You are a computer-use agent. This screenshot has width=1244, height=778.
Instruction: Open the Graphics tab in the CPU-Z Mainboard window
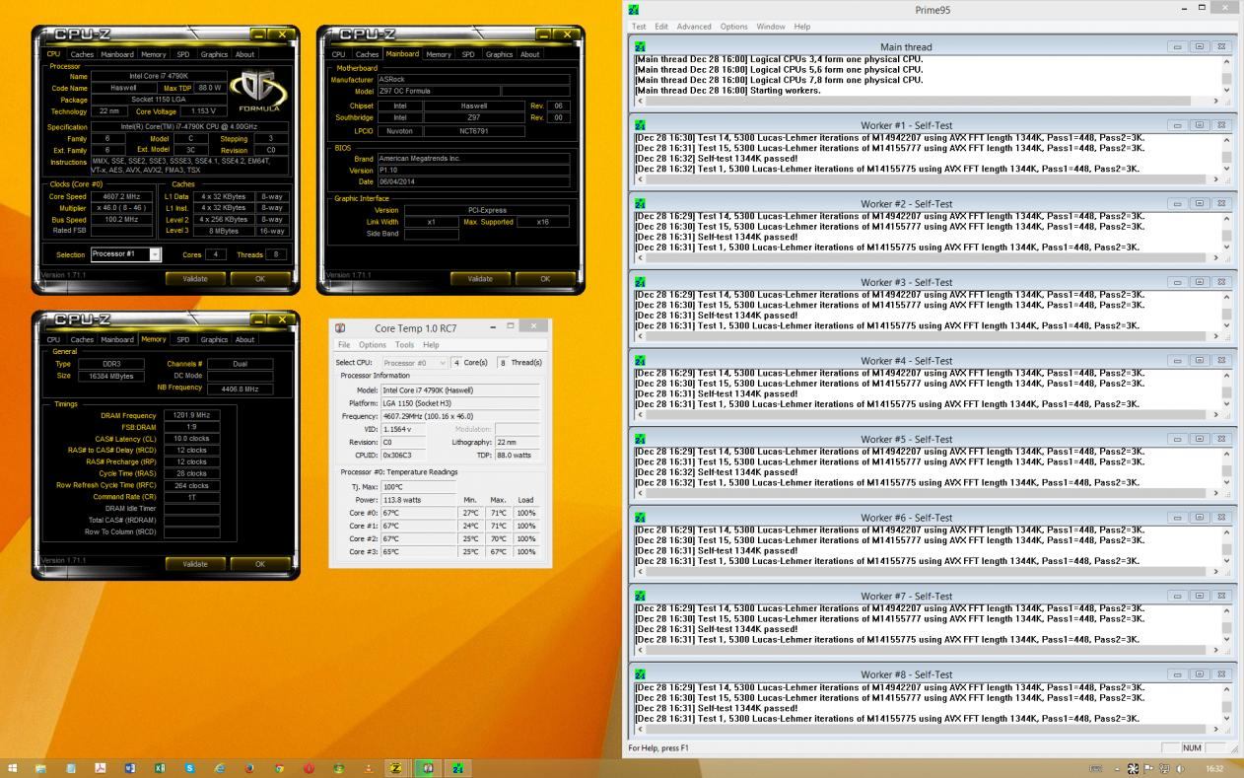pyautogui.click(x=499, y=55)
